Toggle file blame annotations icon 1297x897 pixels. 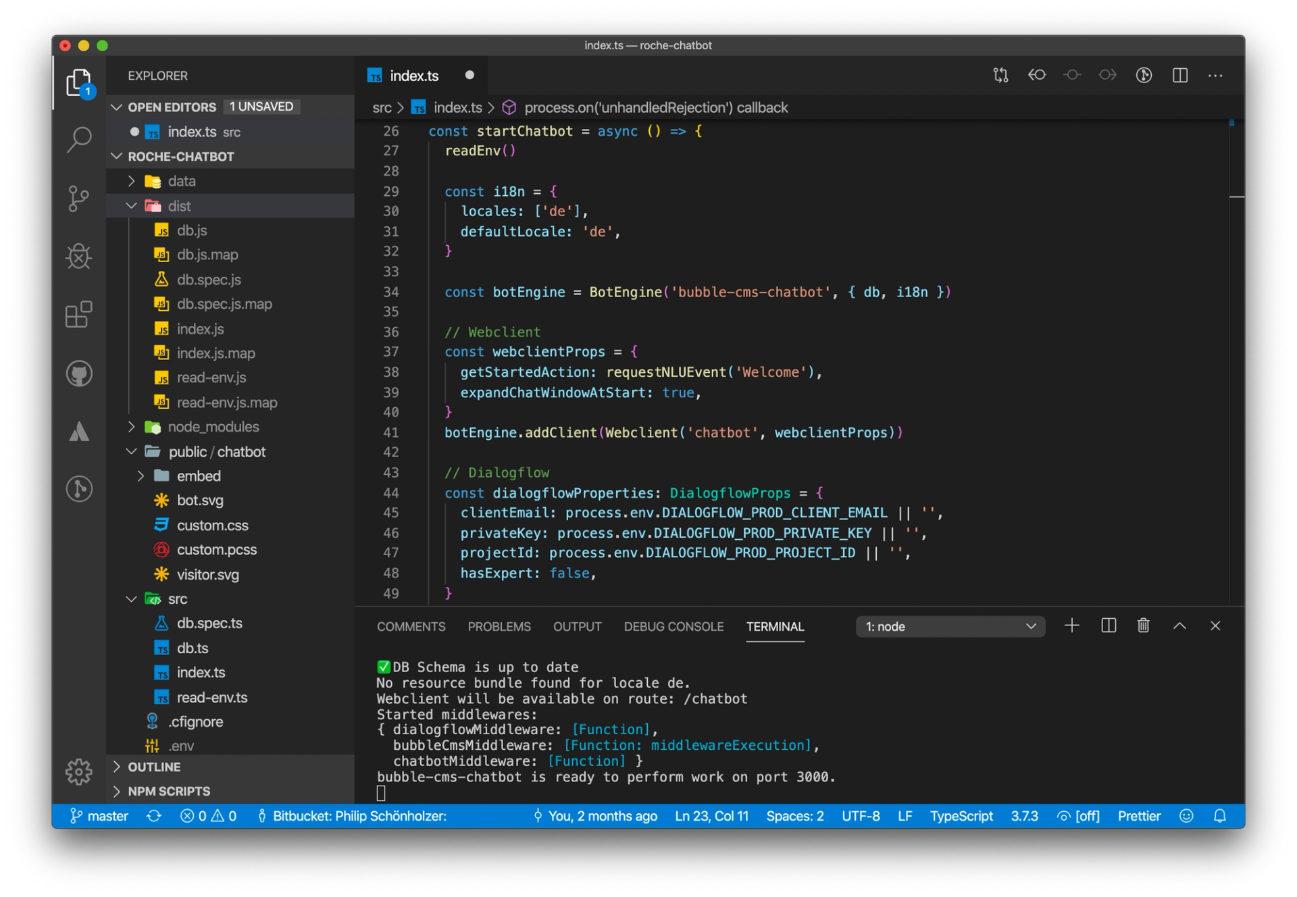pyautogui.click(x=1144, y=75)
